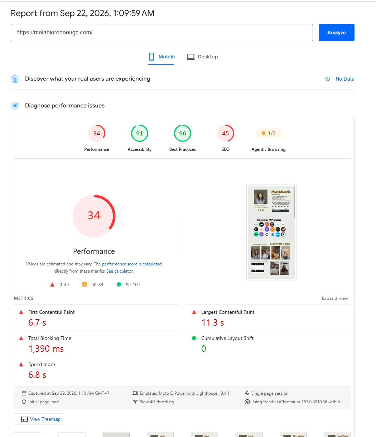
Task: Click the First Contentful Paint label
Action: coord(52,312)
